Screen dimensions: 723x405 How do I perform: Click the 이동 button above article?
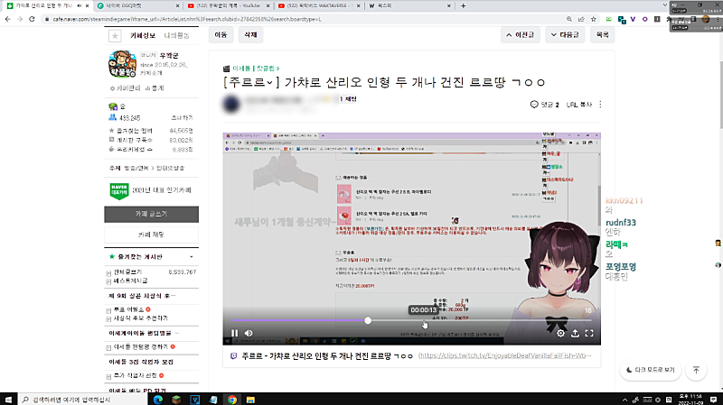point(221,34)
